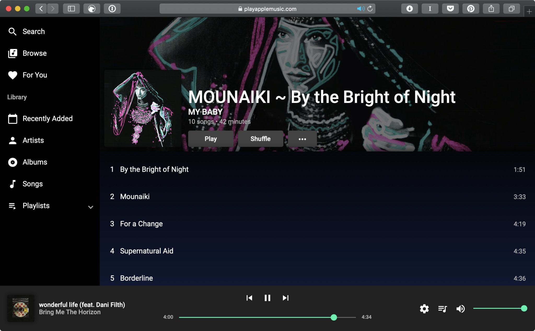Pause the current song

(267, 298)
